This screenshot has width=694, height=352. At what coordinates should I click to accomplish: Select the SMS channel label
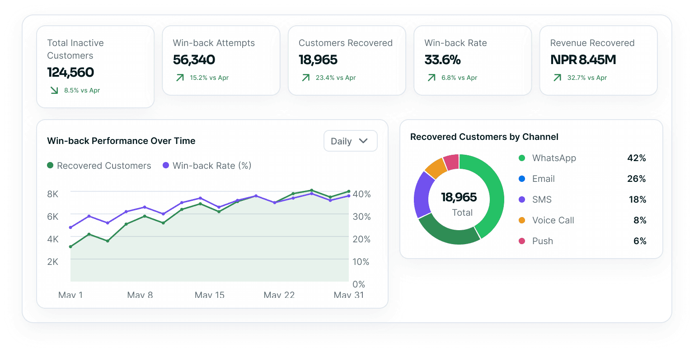tap(542, 199)
